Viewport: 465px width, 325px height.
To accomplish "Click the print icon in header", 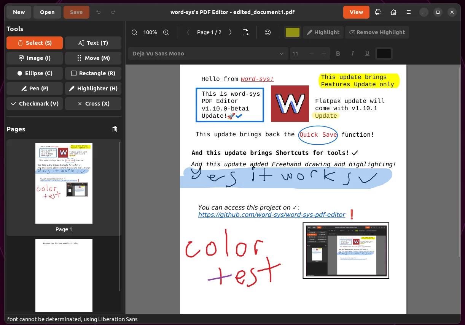I will (x=378, y=12).
